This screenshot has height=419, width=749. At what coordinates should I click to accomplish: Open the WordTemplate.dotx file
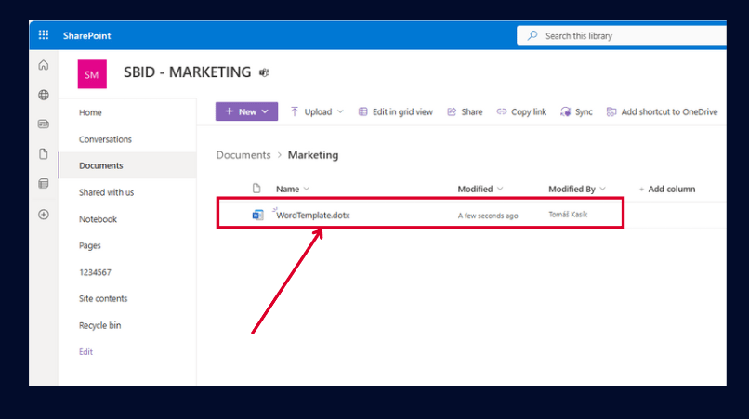tap(313, 215)
